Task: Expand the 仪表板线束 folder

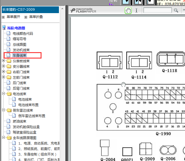Action: (4, 61)
